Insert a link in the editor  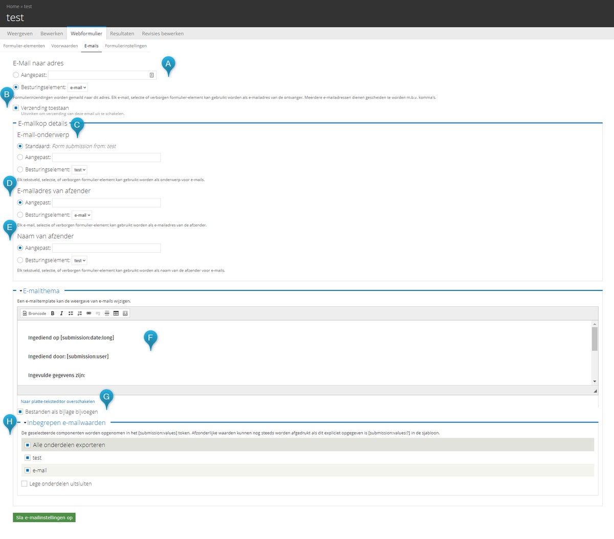click(x=89, y=313)
